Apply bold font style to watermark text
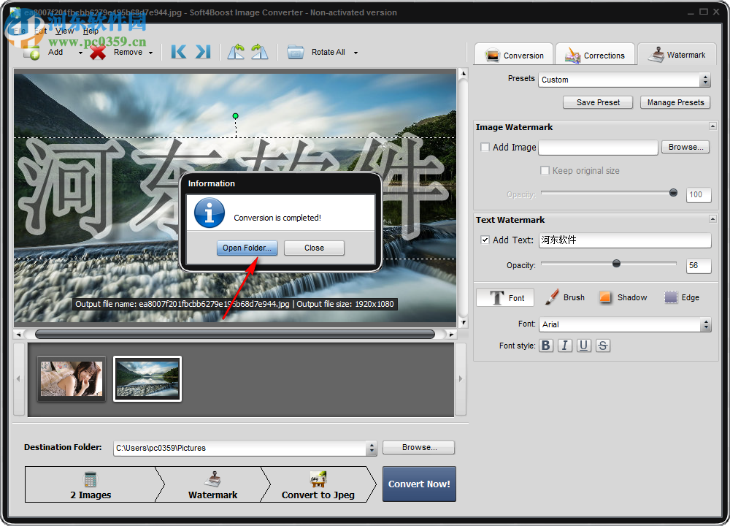The image size is (730, 526). point(546,345)
